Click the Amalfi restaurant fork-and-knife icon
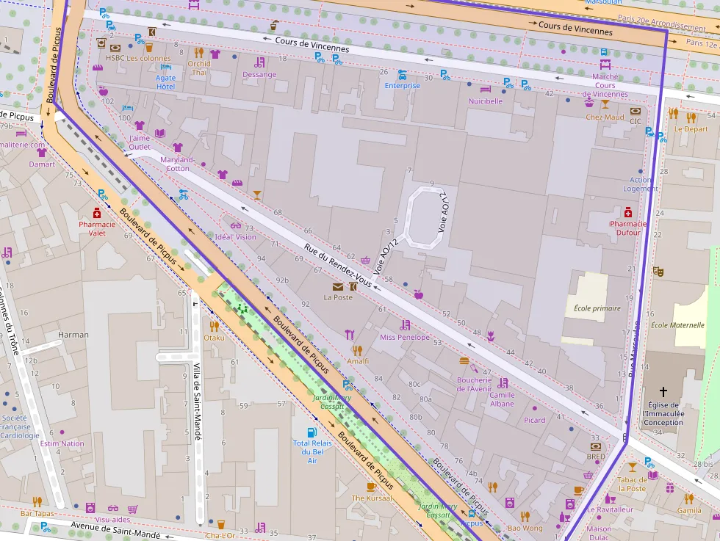The image size is (720, 541). 357,350
